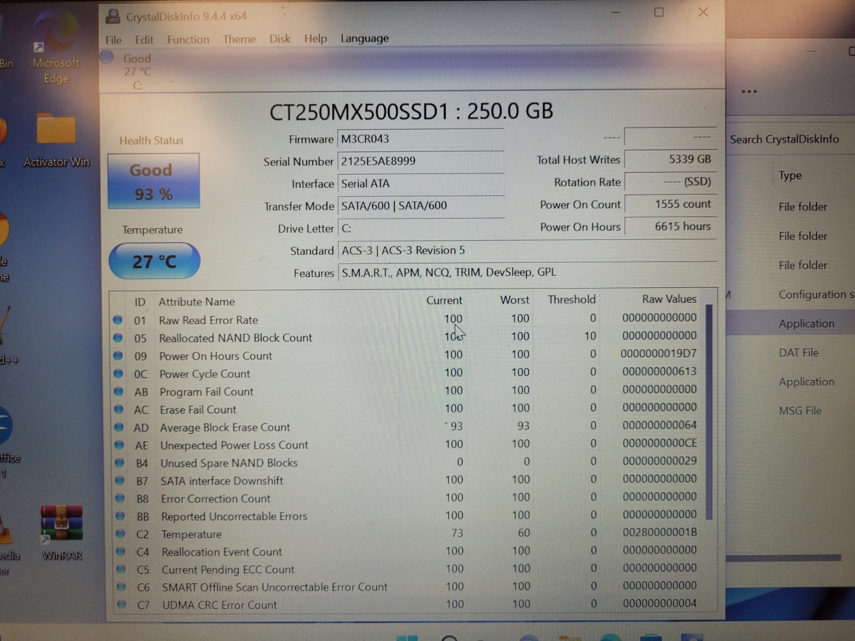Screen dimensions: 855x641
Task: Click the status dot for SATA interface Downshift
Action: coord(120,480)
